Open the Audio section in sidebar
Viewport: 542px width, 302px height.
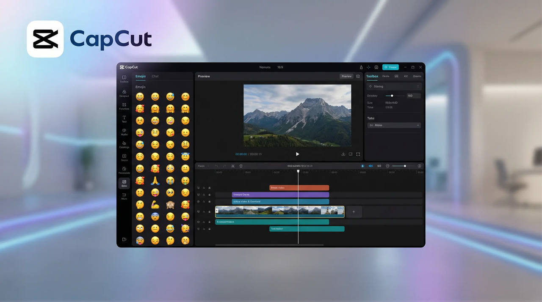(124, 132)
